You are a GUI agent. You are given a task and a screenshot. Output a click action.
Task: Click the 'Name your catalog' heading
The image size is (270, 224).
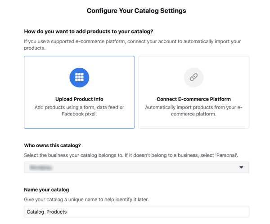(46, 189)
